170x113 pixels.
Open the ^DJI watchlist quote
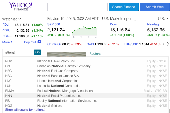6,25
